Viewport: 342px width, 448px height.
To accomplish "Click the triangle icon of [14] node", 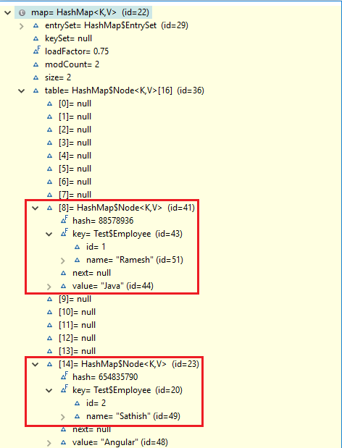I will (x=50, y=364).
